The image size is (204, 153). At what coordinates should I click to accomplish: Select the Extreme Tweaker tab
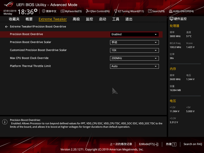[53, 19]
